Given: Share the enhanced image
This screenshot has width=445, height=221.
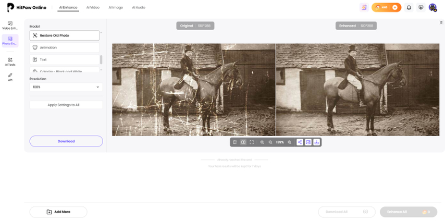Looking at the screenshot, I should pos(300,142).
